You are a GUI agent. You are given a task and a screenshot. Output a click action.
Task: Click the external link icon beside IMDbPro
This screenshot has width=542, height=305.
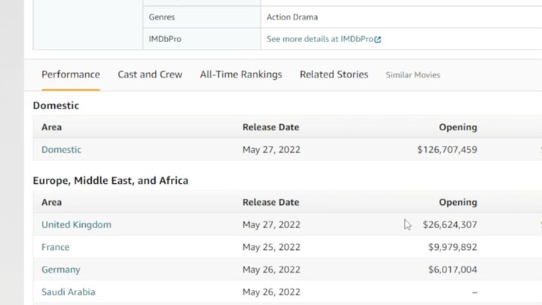378,39
